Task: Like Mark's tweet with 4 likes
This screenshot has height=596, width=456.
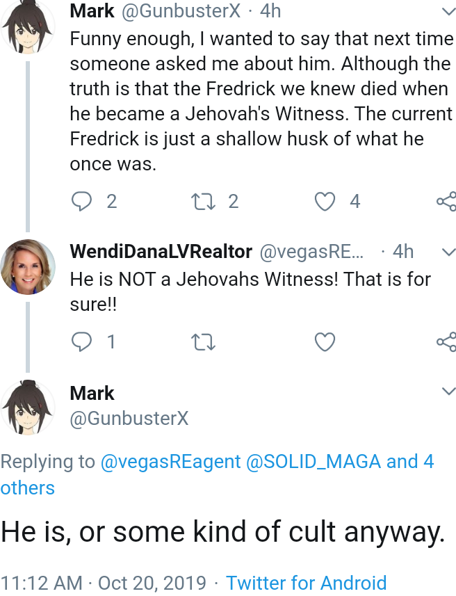Action: [325, 202]
